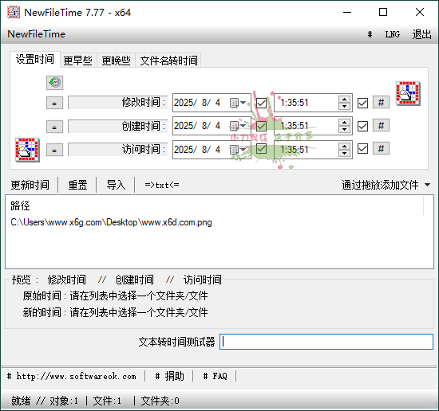
Task: Click the 文件:1 status bar entry
Action: [107, 401]
